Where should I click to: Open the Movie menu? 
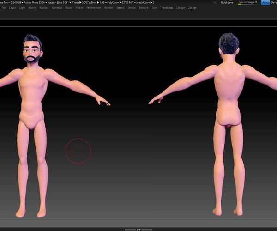pos(69,8)
